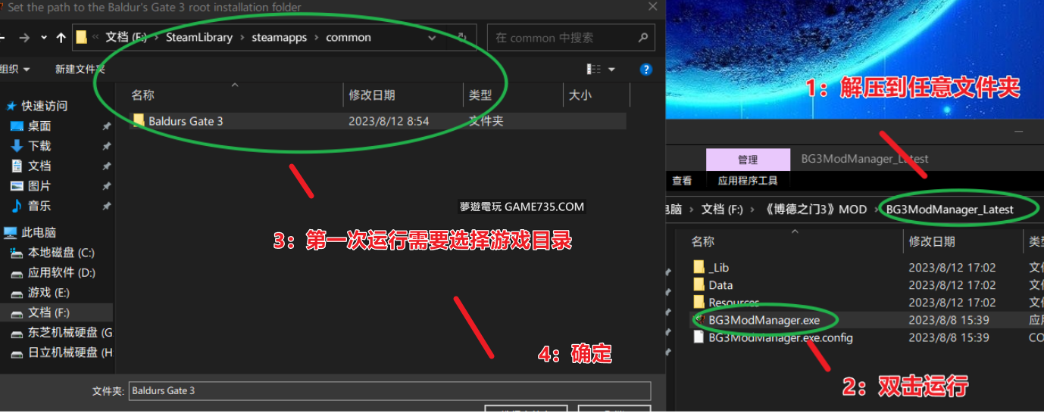This screenshot has width=1044, height=413.
Task: Click the pin icon next to 图片
Action: point(106,186)
